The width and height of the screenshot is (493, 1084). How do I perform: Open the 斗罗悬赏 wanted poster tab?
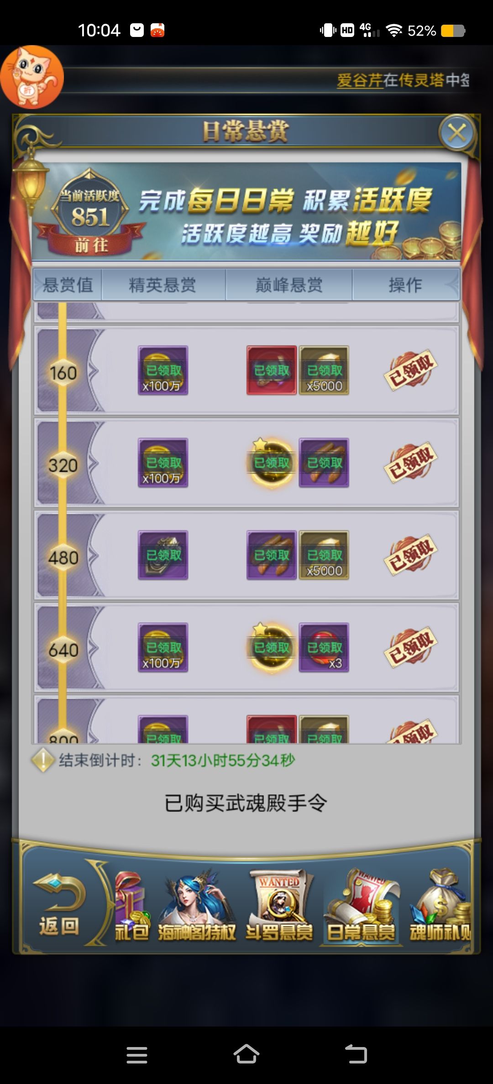point(279,906)
